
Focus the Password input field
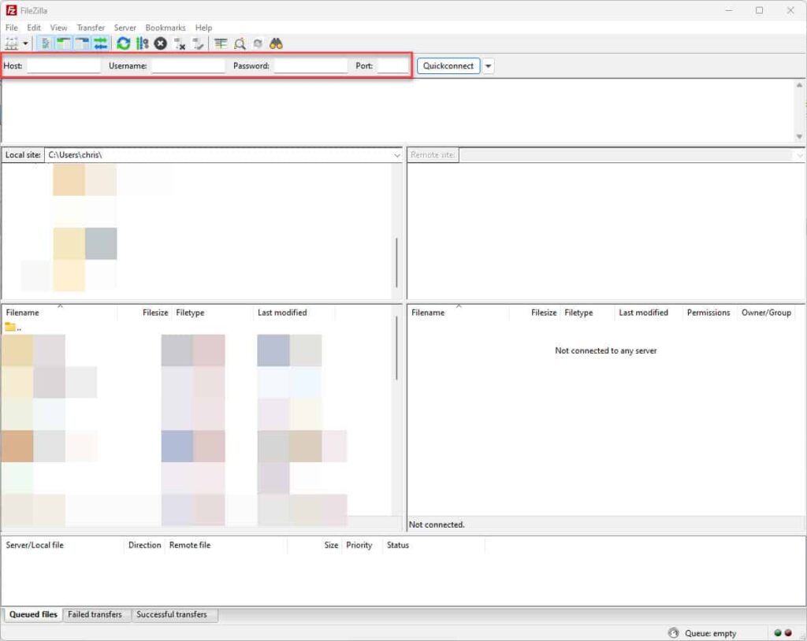[x=311, y=66]
